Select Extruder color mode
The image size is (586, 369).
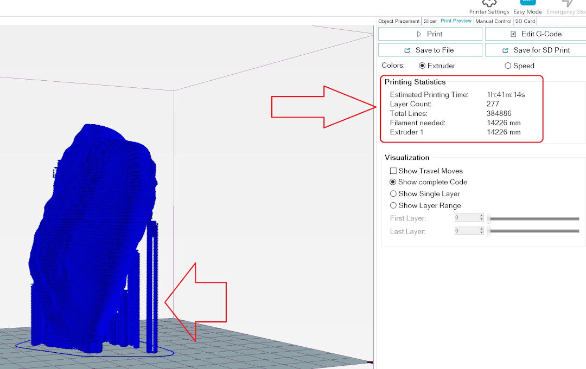point(422,66)
